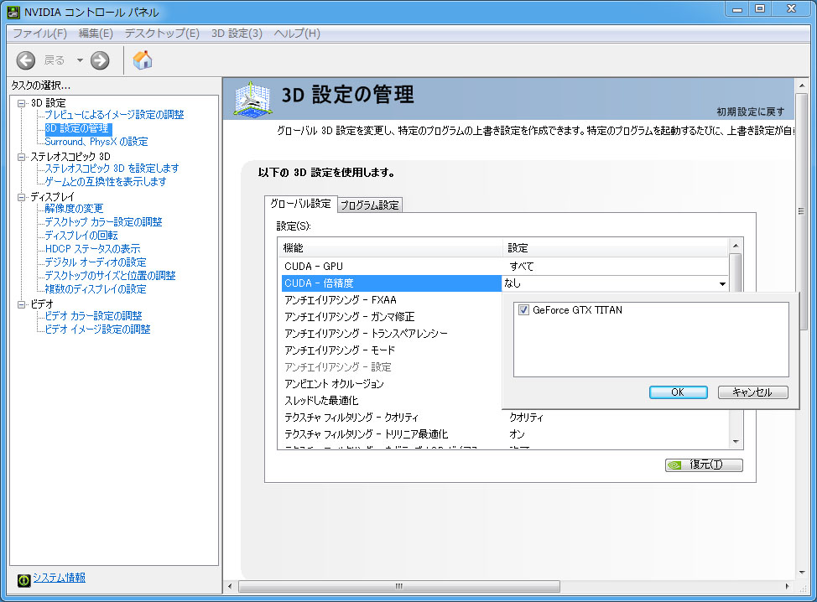The image size is (817, 602).
Task: Select テクスチャ フィルタリング - トリリニア最適化 row
Action: pyautogui.click(x=503, y=433)
